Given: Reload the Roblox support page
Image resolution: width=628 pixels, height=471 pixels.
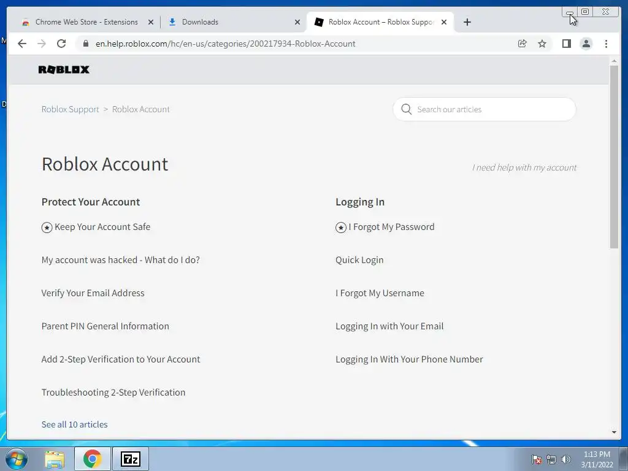Looking at the screenshot, I should 61,44.
